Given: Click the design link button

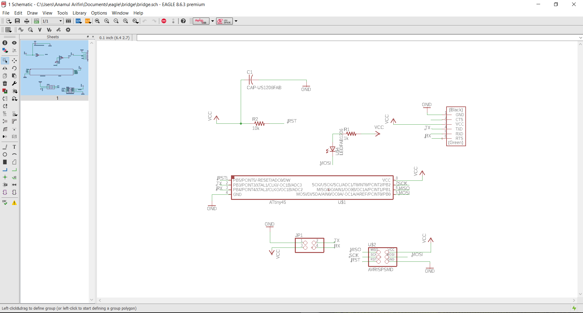Looking at the screenshot, I should tap(201, 21).
